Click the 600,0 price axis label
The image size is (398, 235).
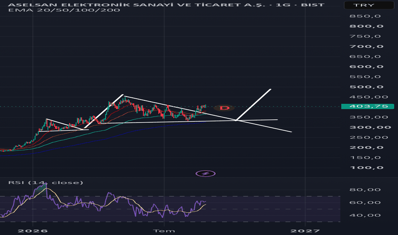(366, 67)
